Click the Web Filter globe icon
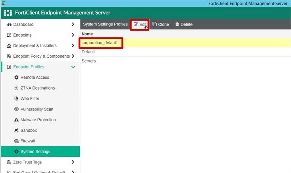The width and height of the screenshot is (291, 173). 16,99
